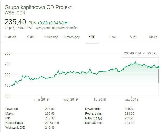Screen dimensions: 161x132
Task: Click the lip 2019 axis label
Action: (100, 99)
